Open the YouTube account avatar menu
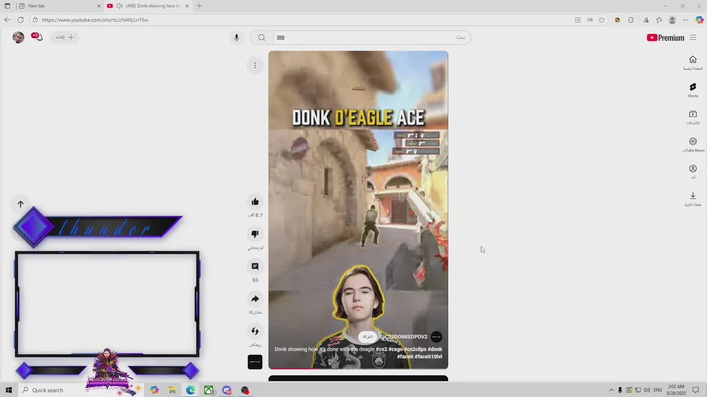 (x=18, y=37)
